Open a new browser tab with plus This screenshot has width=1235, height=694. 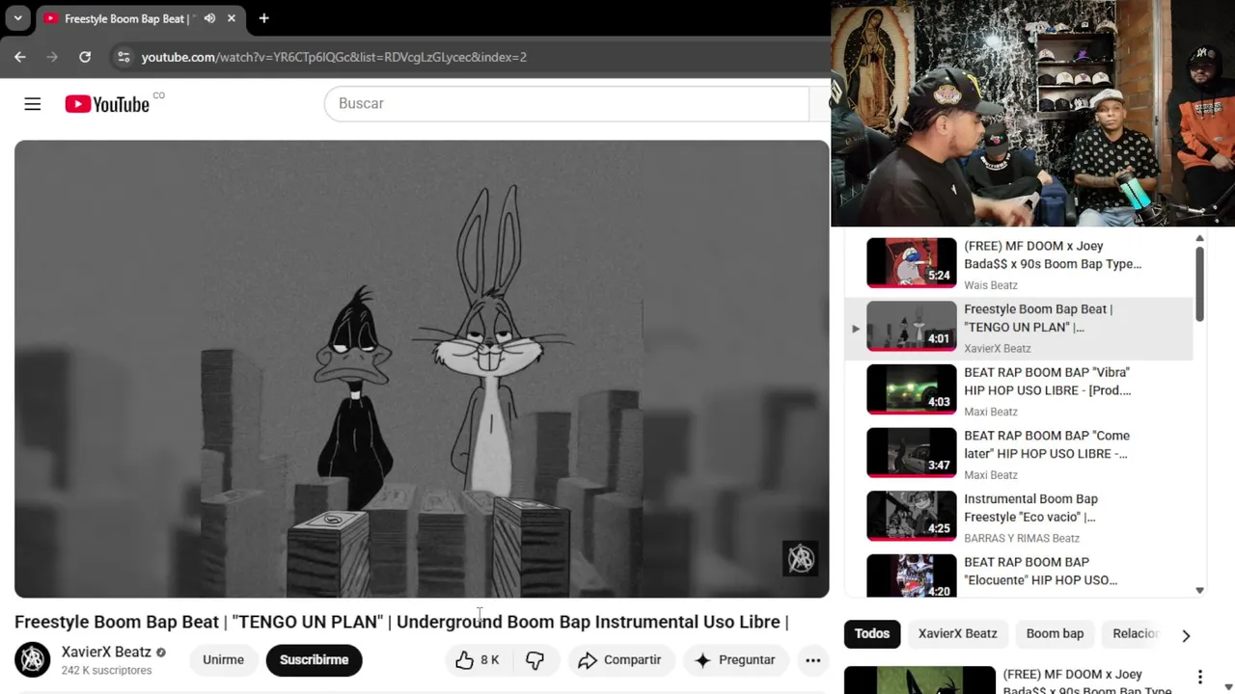[x=263, y=18]
